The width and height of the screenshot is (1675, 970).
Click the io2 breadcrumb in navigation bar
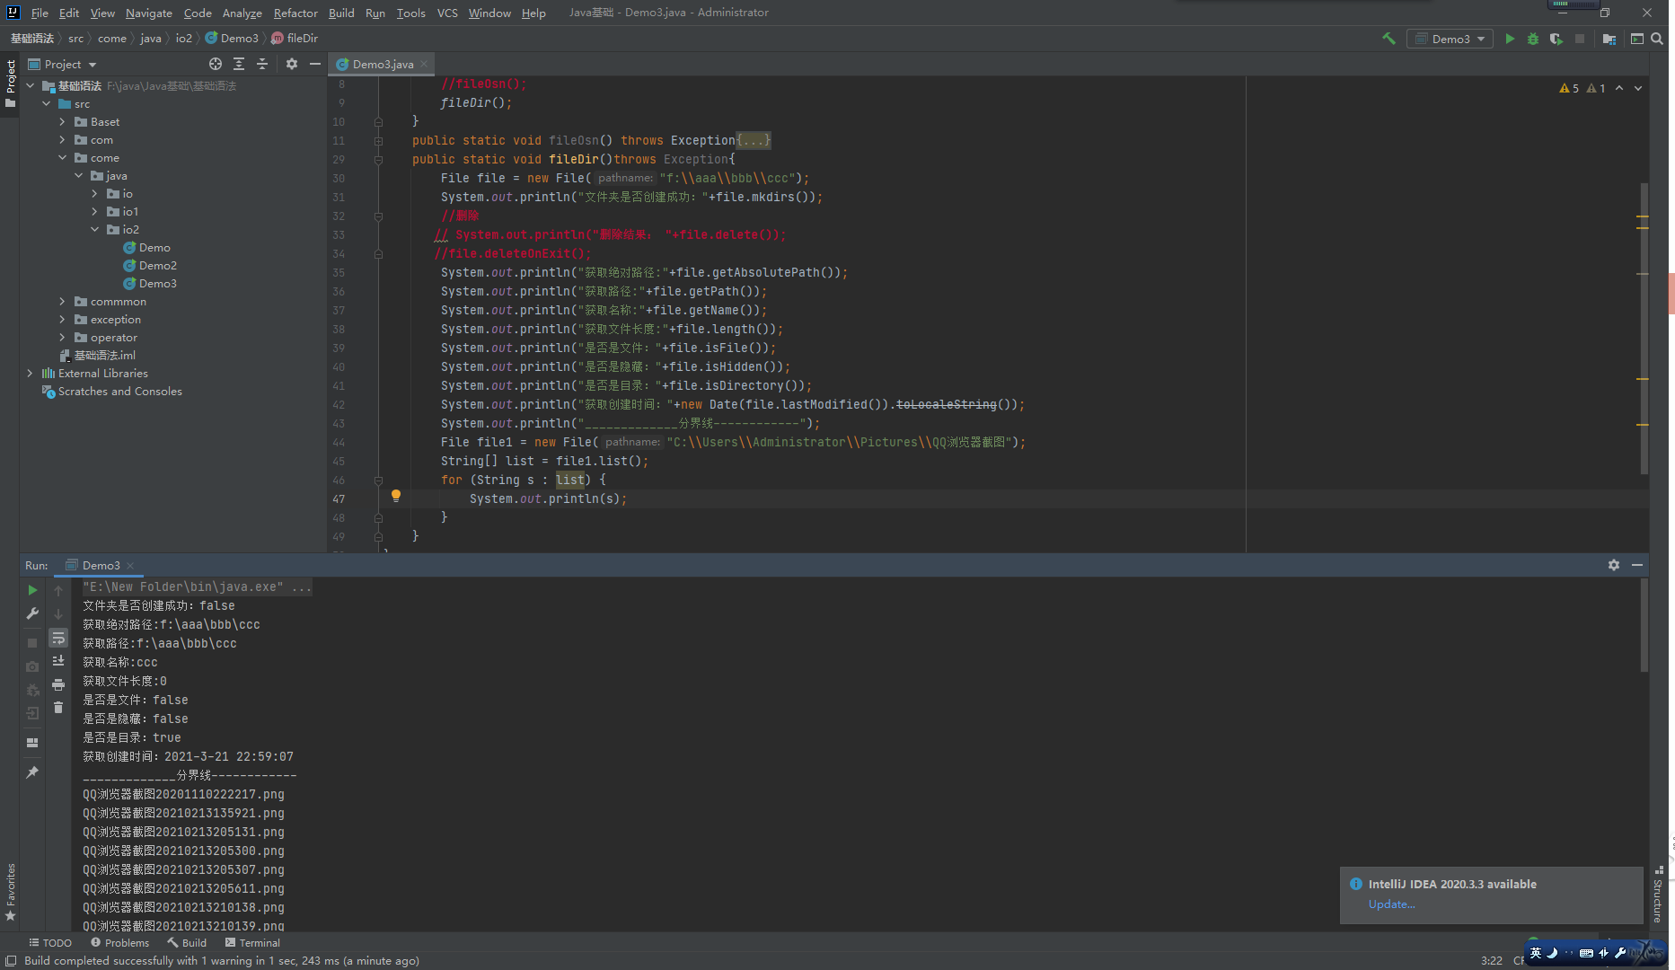(183, 39)
